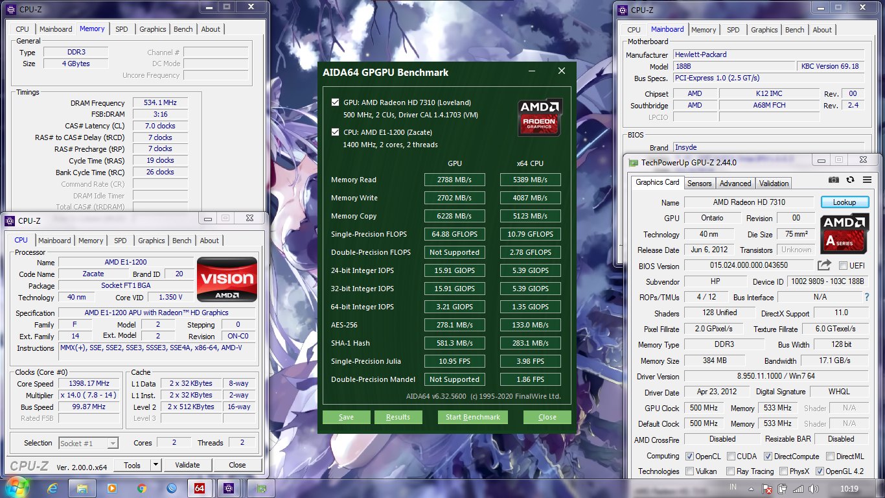Toggle the Vulkan checkbox
The image size is (885, 498).
coord(689,471)
